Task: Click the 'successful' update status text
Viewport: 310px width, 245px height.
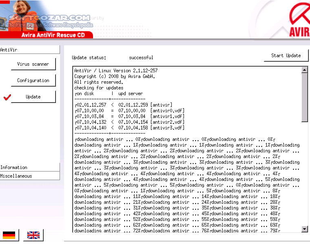Action: pyautogui.click(x=141, y=58)
